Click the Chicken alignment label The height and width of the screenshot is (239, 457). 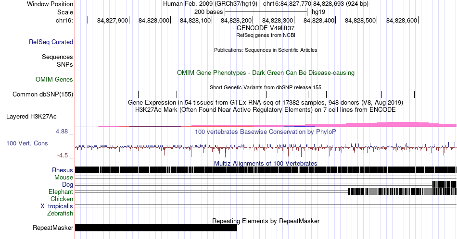62,199
